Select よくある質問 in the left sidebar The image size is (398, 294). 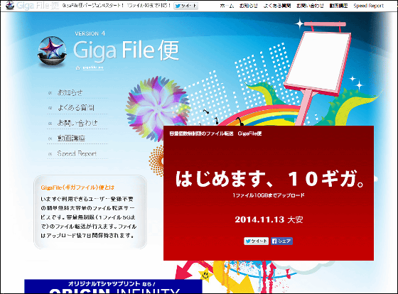point(76,108)
